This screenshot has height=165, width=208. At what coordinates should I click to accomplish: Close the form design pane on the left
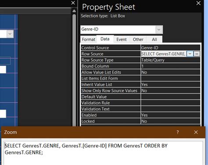pyautogui.click(x=73, y=3)
